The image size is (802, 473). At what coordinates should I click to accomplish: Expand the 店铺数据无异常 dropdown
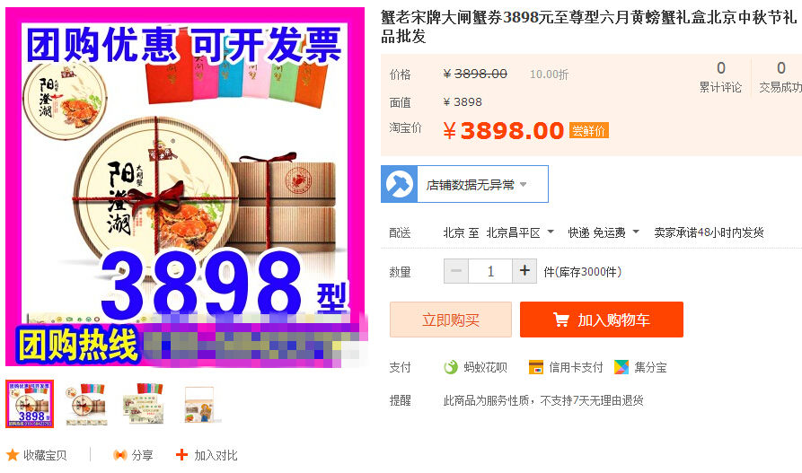click(x=524, y=184)
